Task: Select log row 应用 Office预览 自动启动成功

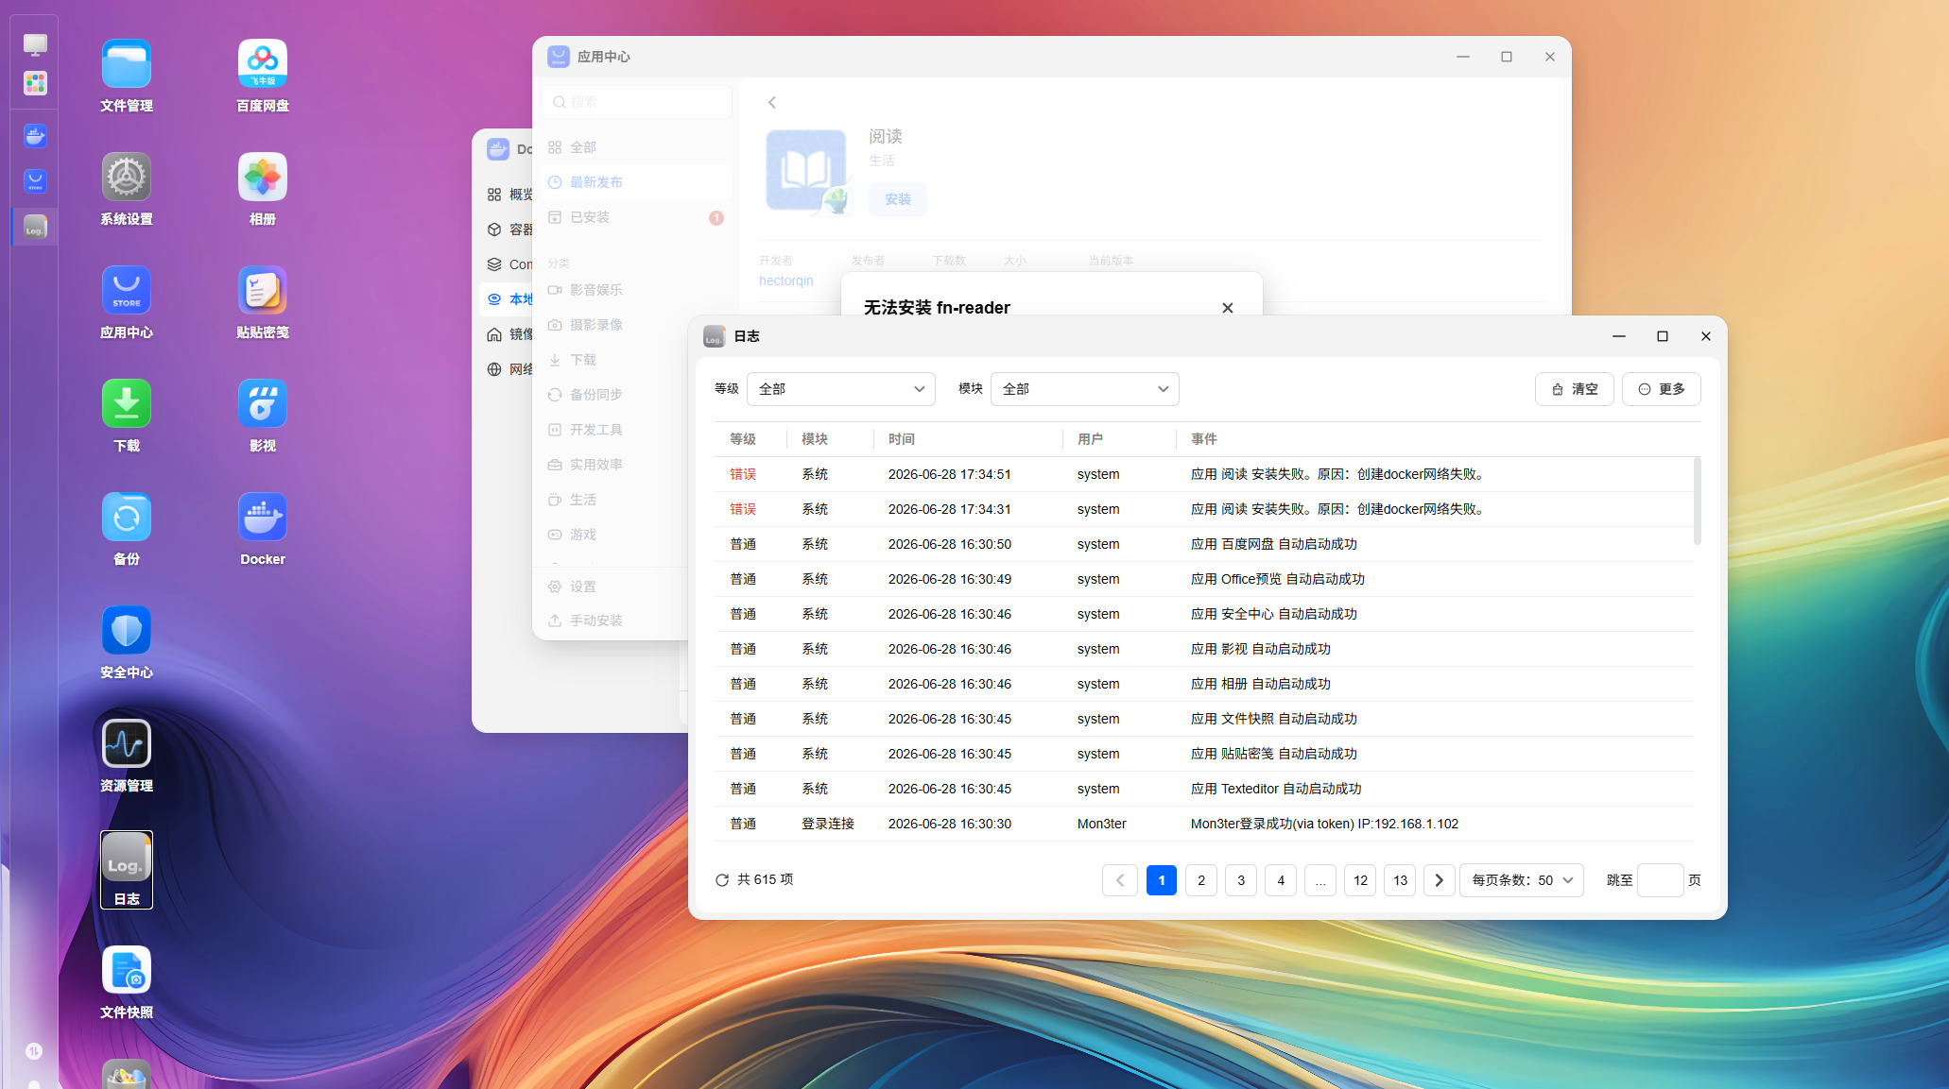Action: pyautogui.click(x=1204, y=579)
